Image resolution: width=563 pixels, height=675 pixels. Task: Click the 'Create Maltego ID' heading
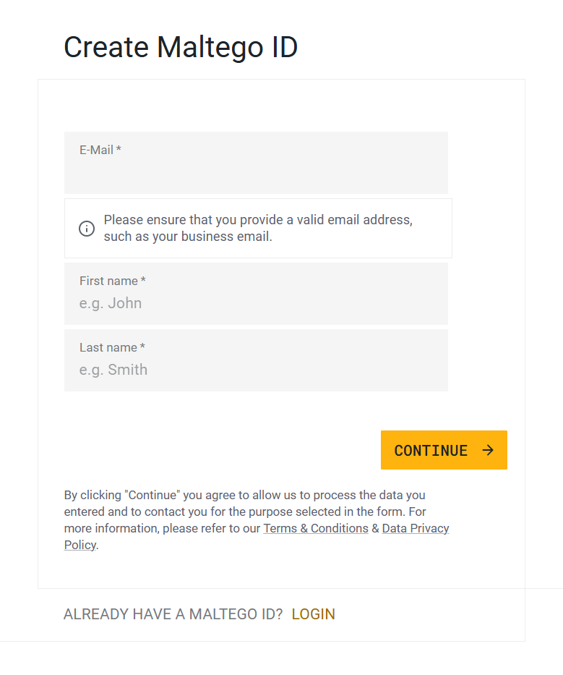click(181, 47)
